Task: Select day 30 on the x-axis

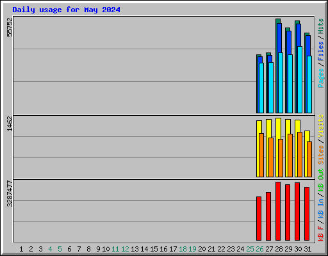Action: (x=298, y=249)
